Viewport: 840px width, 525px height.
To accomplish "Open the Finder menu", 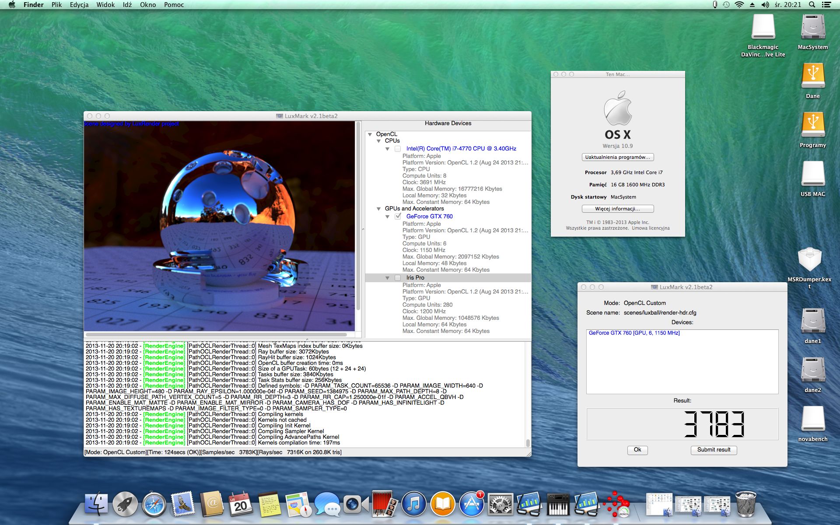I will click(33, 5).
